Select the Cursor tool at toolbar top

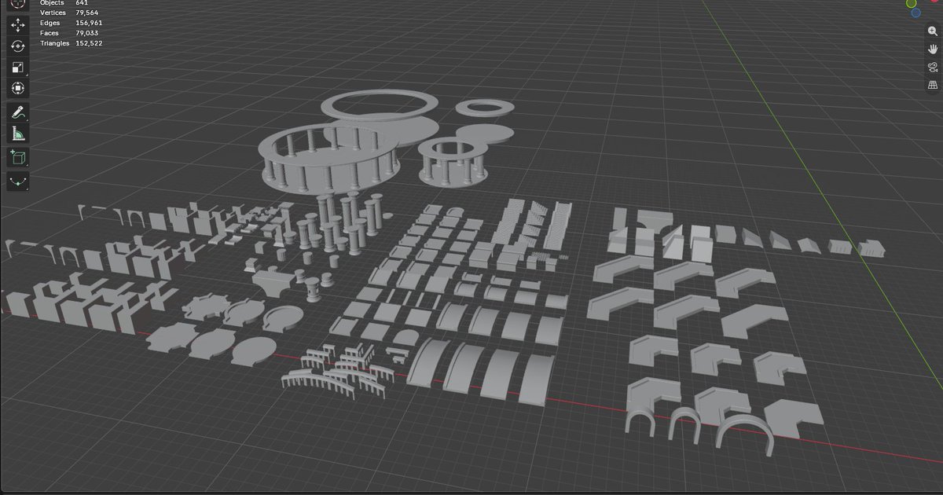[x=18, y=3]
